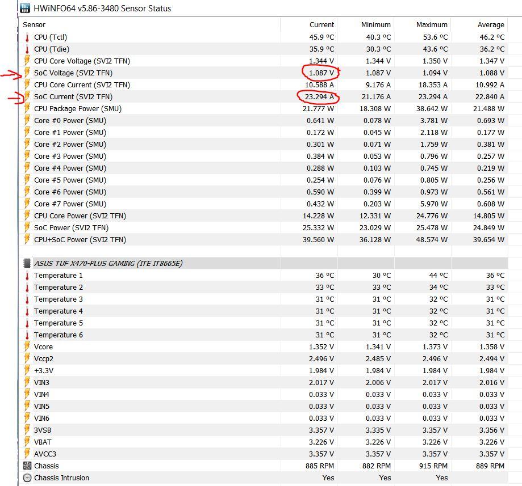
Task: Click lightning icon beside Core #0 Power
Action: click(27, 121)
